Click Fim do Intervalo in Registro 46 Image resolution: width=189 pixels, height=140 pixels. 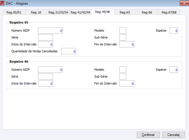pos(127,83)
